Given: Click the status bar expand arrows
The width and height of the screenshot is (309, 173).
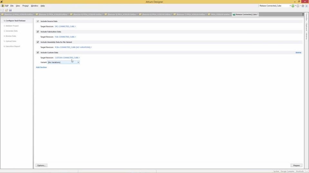Looking at the screenshot, I should click(307, 171).
